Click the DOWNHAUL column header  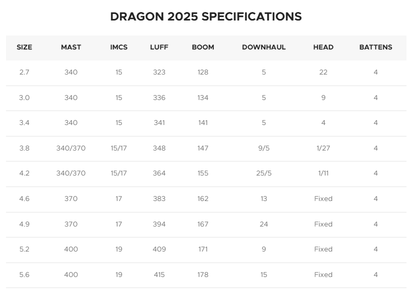click(x=264, y=47)
